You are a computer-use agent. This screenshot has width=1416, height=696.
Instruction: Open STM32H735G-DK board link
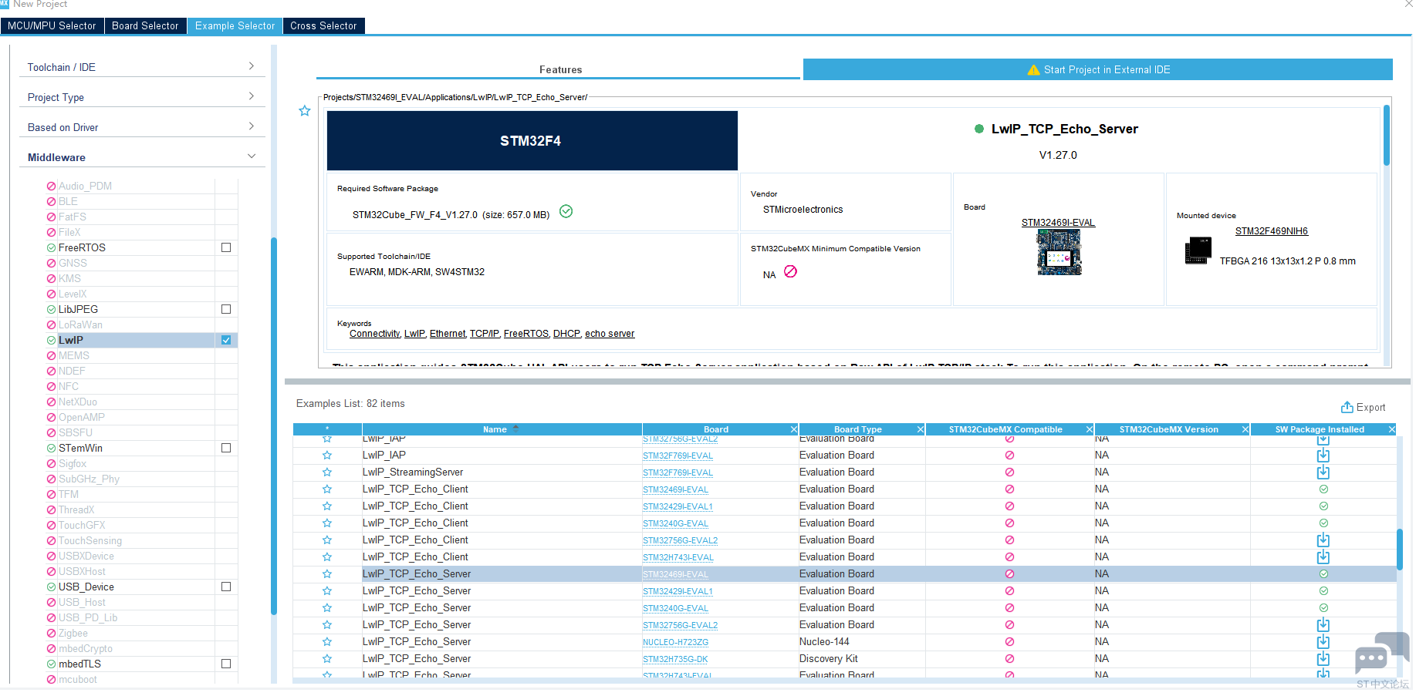click(675, 659)
